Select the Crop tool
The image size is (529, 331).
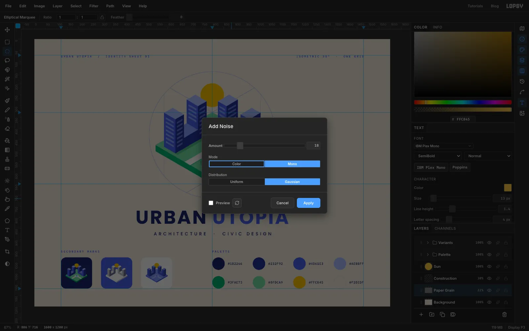(7, 252)
